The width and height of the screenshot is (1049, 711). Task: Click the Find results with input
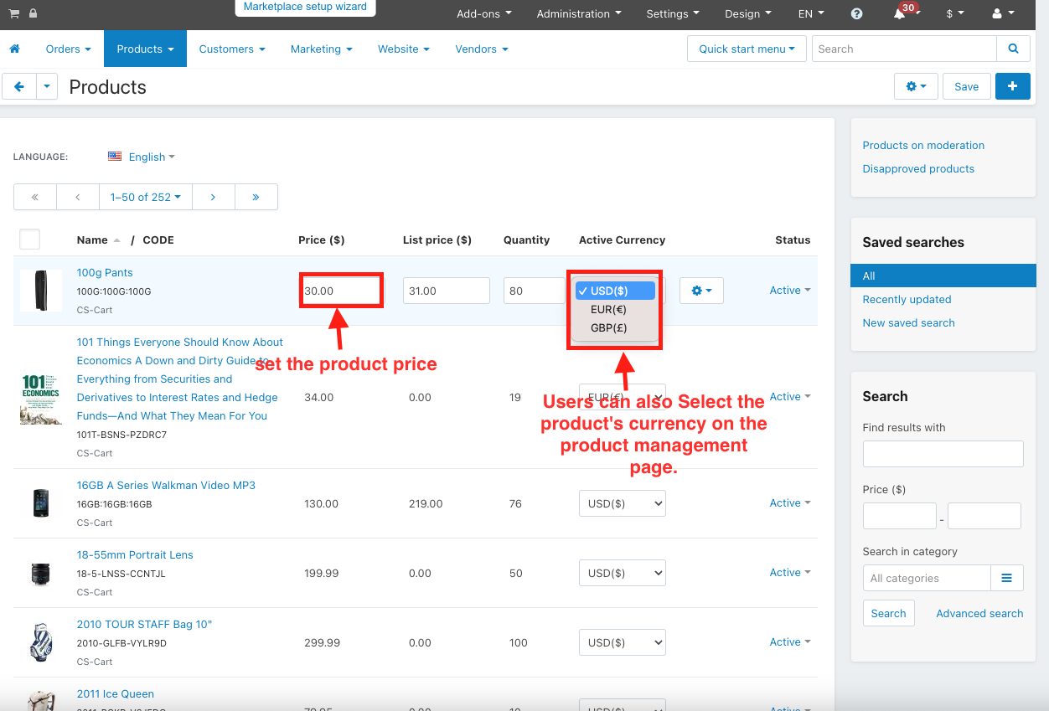[943, 454]
